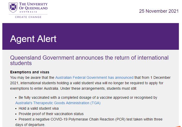Click the 'The University of Queensland' wordmark
182x127 pixels.
pyautogui.click(x=33, y=6)
